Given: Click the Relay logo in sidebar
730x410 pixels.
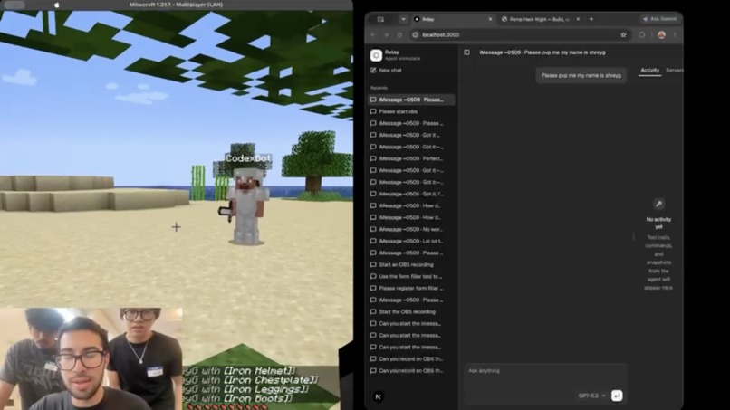Looking at the screenshot, I should pyautogui.click(x=376, y=55).
